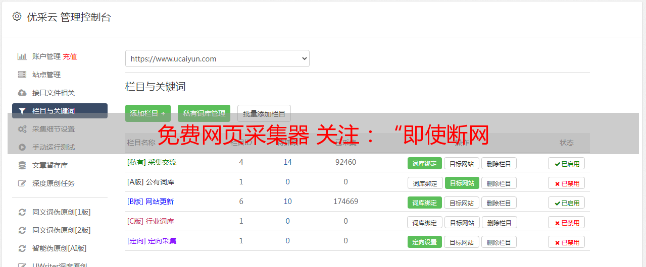Open 站点管理 via its server icon
The width and height of the screenshot is (646, 267).
22,75
